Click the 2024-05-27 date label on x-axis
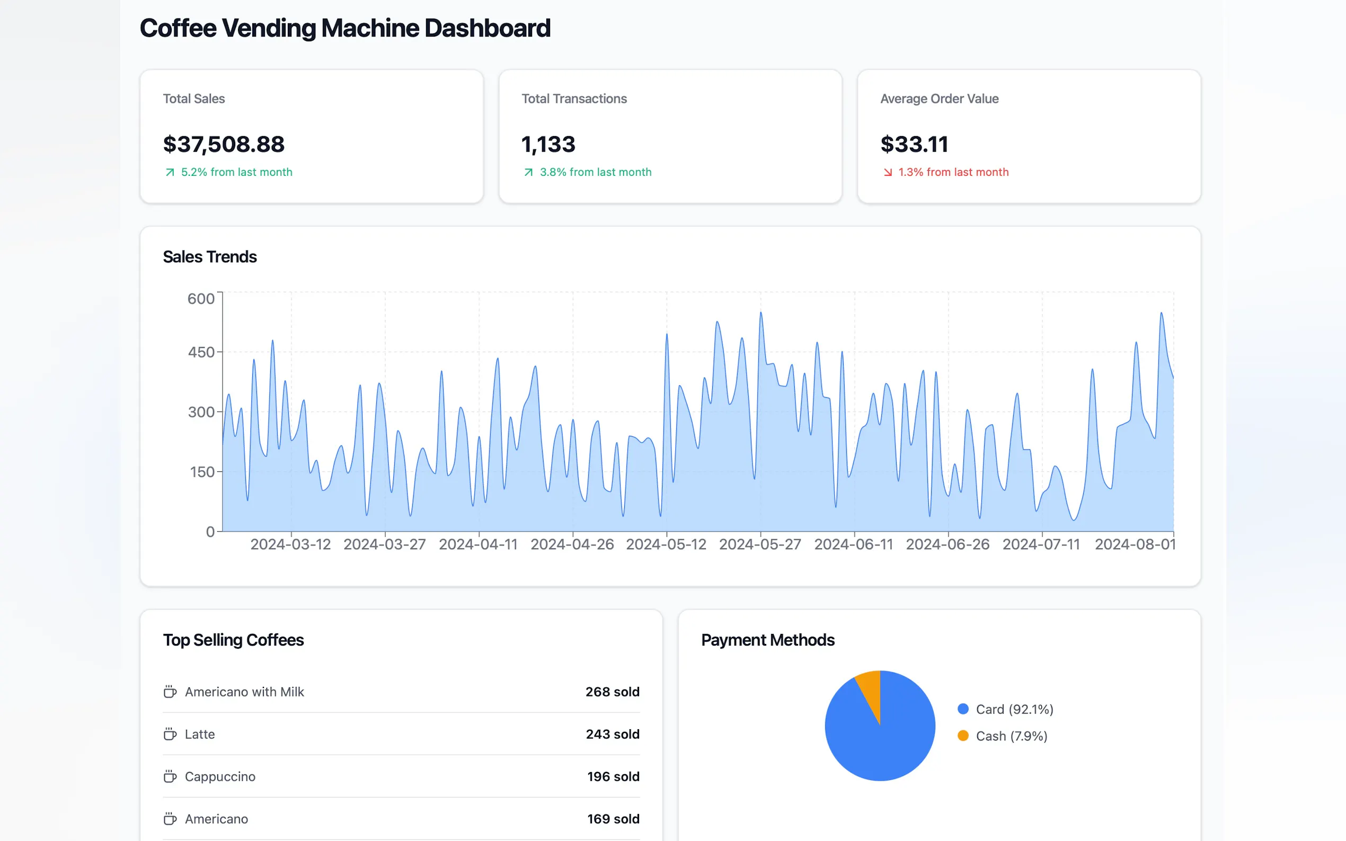 click(759, 544)
